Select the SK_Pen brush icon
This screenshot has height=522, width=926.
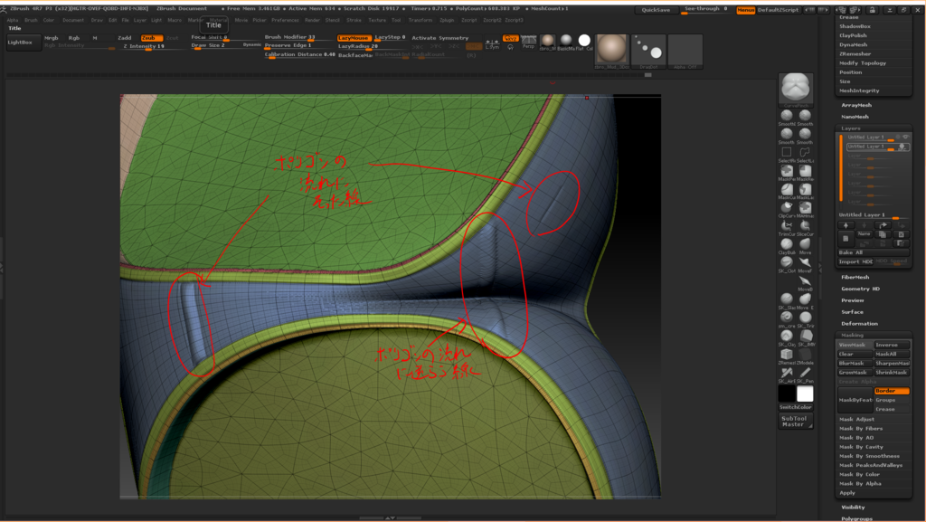805,373
